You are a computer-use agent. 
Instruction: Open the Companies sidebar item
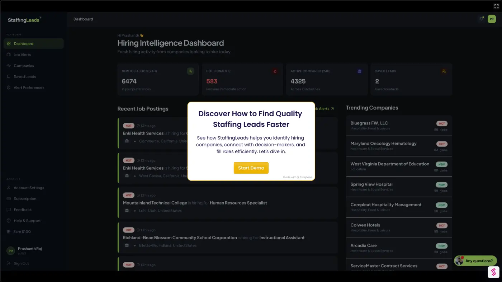pos(34,66)
